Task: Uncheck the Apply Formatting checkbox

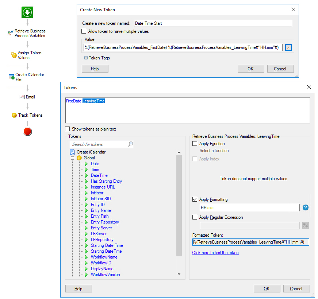Action: [195, 199]
